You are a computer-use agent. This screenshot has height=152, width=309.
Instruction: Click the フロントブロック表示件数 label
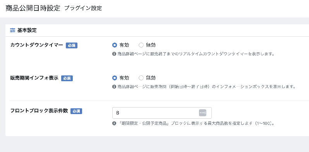[x=39, y=111]
